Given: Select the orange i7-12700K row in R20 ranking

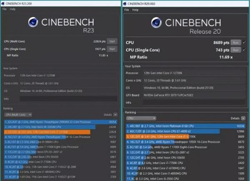Looking at the screenshot, I should 185,136.
